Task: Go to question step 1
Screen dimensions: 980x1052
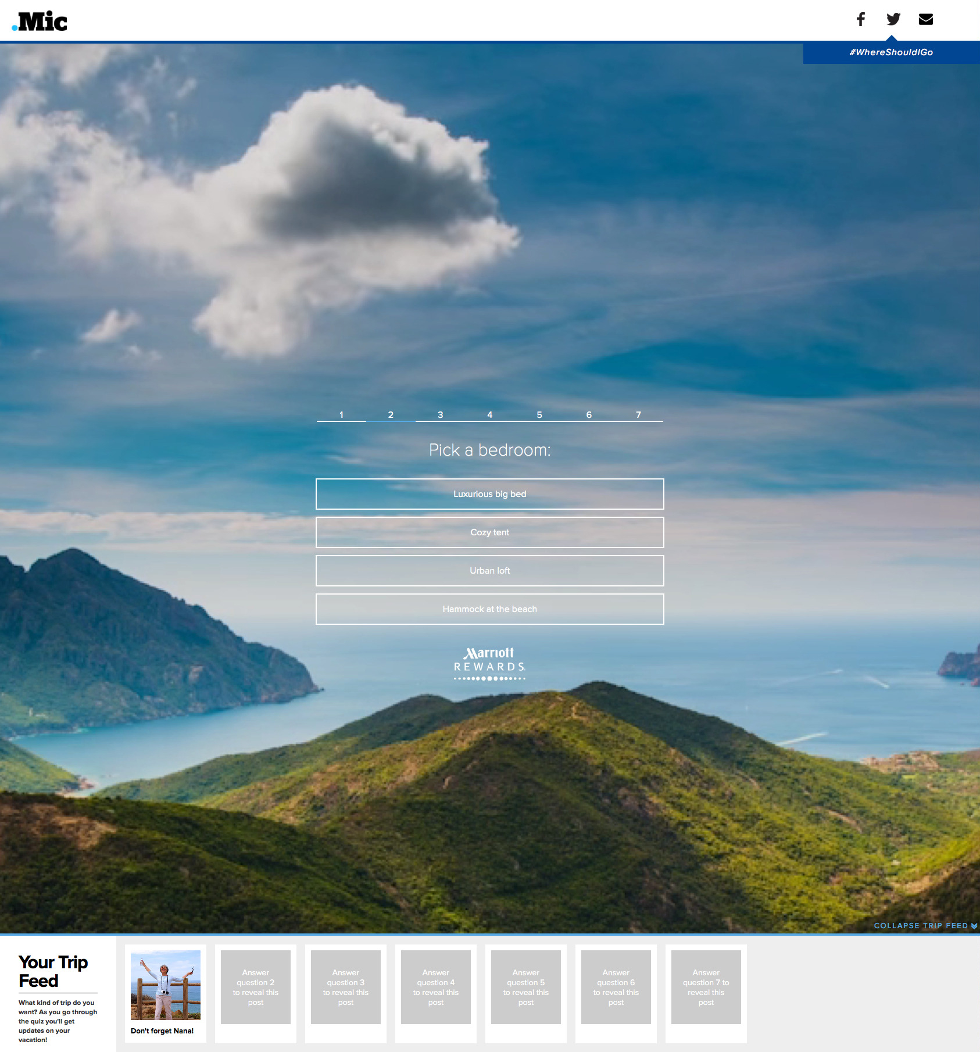Action: 341,414
